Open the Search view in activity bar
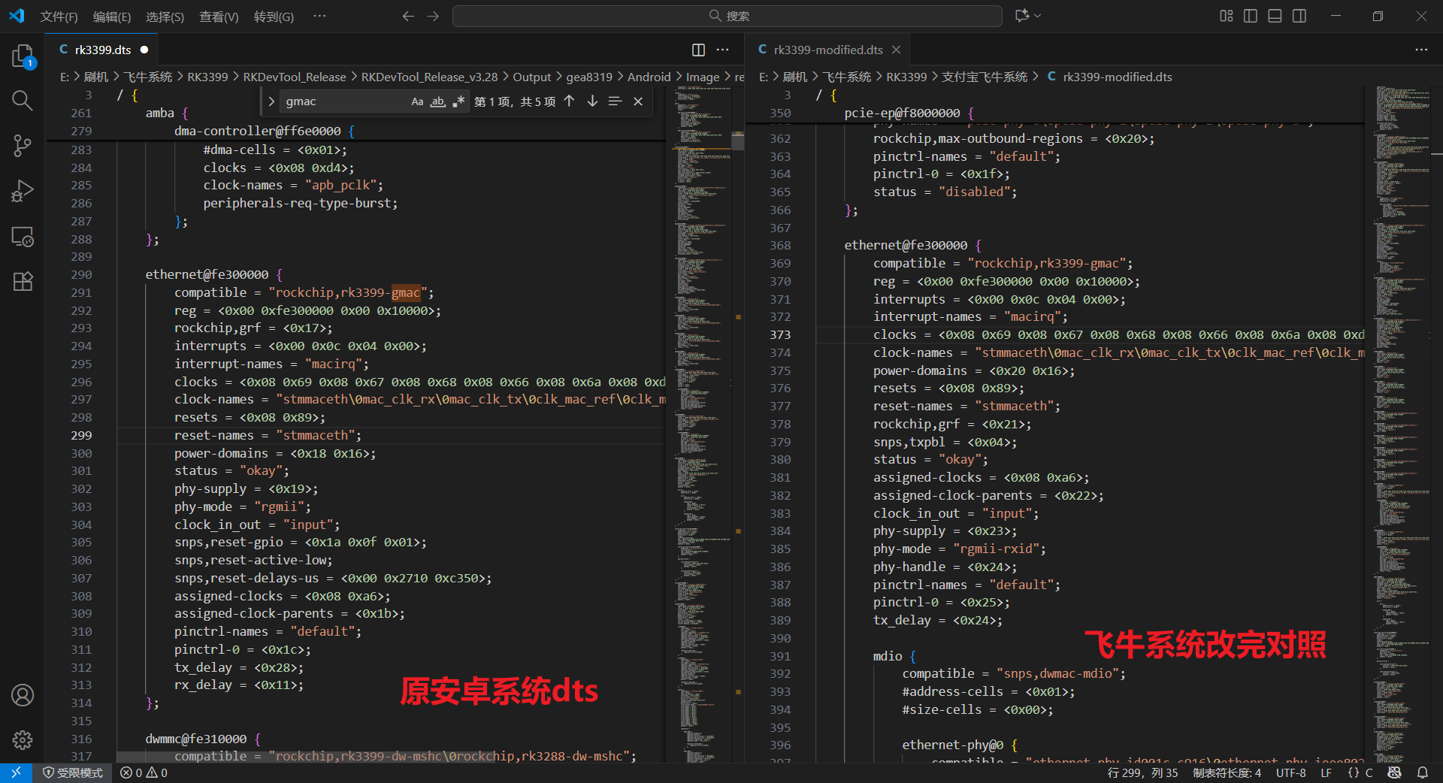Image resolution: width=1443 pixels, height=783 pixels. coord(23,101)
